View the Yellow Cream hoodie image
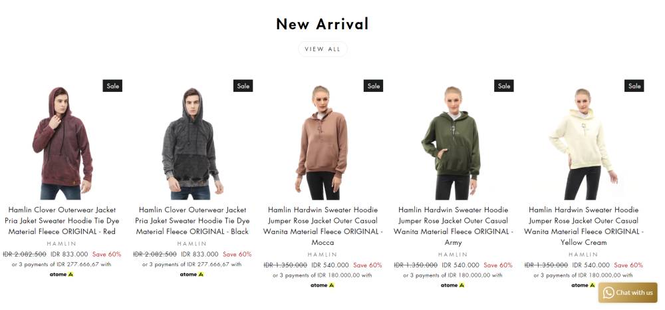 (x=583, y=144)
